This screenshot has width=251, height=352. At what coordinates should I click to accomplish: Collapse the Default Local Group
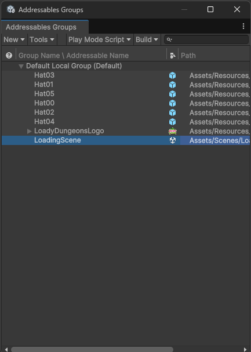click(21, 66)
